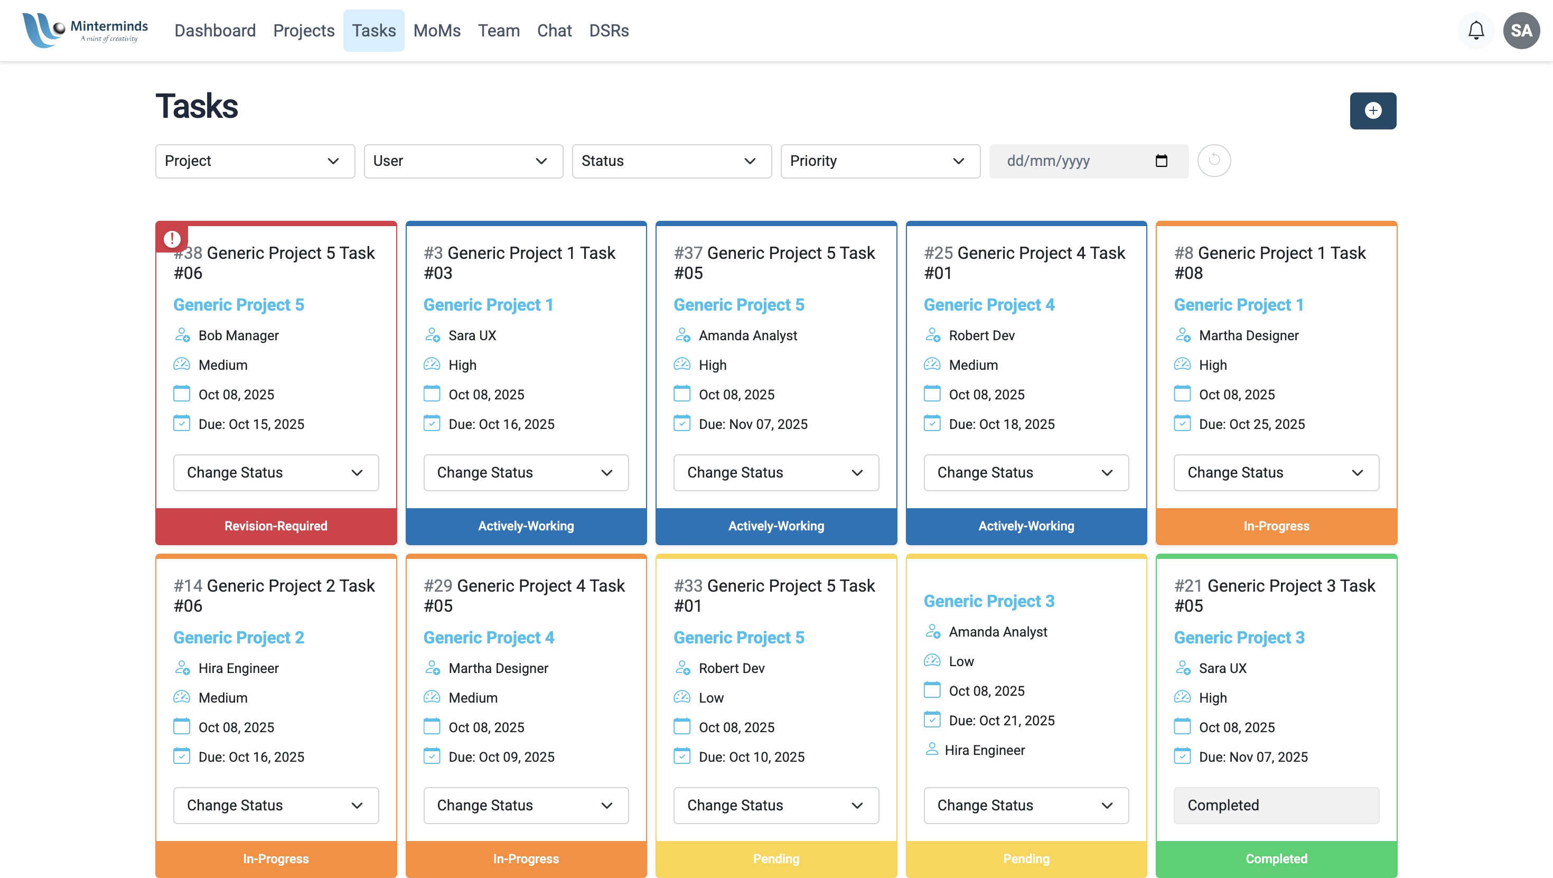Click the add new task plus button
The image size is (1553, 878).
[x=1373, y=110]
